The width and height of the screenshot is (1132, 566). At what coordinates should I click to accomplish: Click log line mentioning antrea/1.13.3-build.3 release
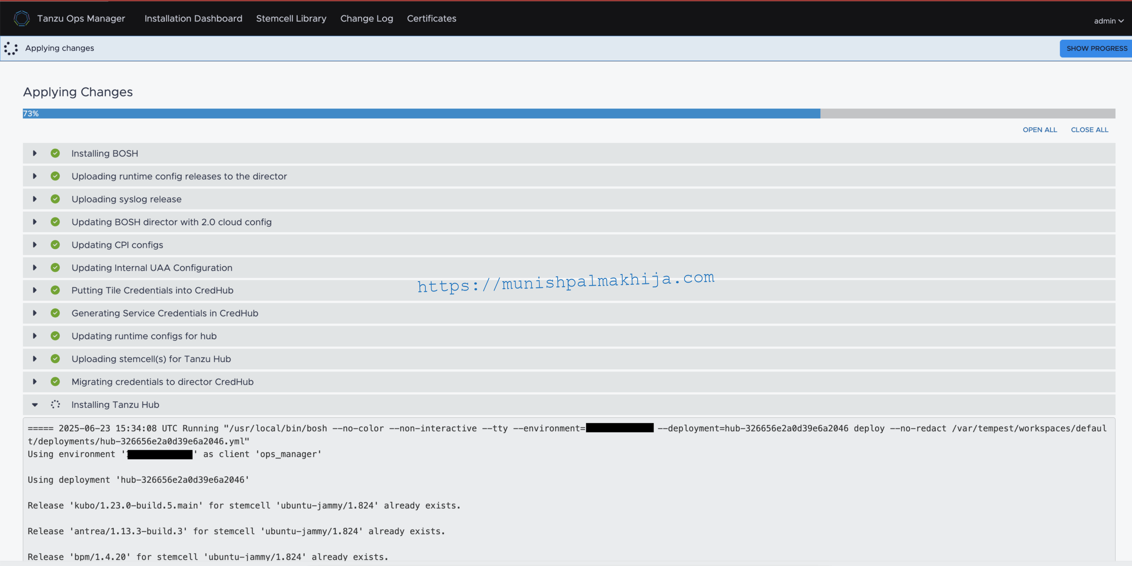click(x=236, y=531)
